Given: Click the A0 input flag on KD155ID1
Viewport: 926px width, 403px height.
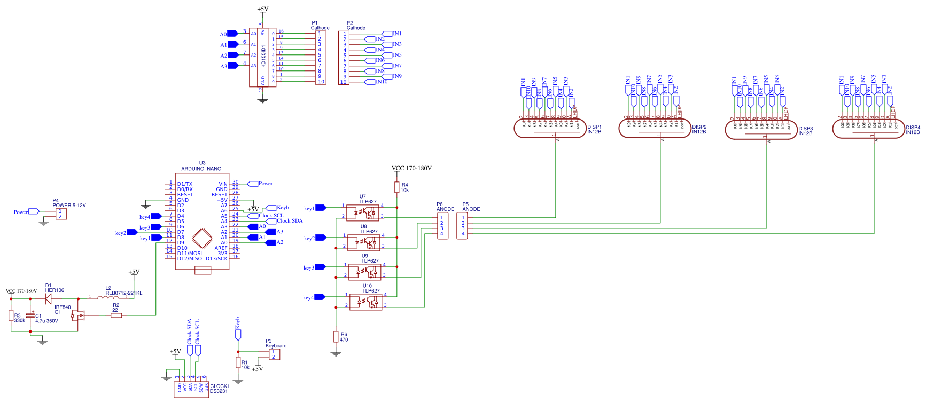Looking at the screenshot, I should coord(229,34).
